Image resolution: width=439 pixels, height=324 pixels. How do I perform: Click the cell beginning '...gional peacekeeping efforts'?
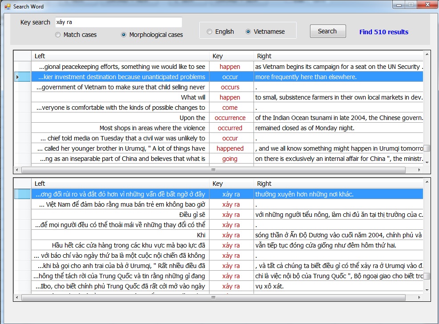(x=120, y=67)
